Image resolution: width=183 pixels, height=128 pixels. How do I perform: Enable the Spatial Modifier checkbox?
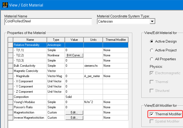(152, 122)
